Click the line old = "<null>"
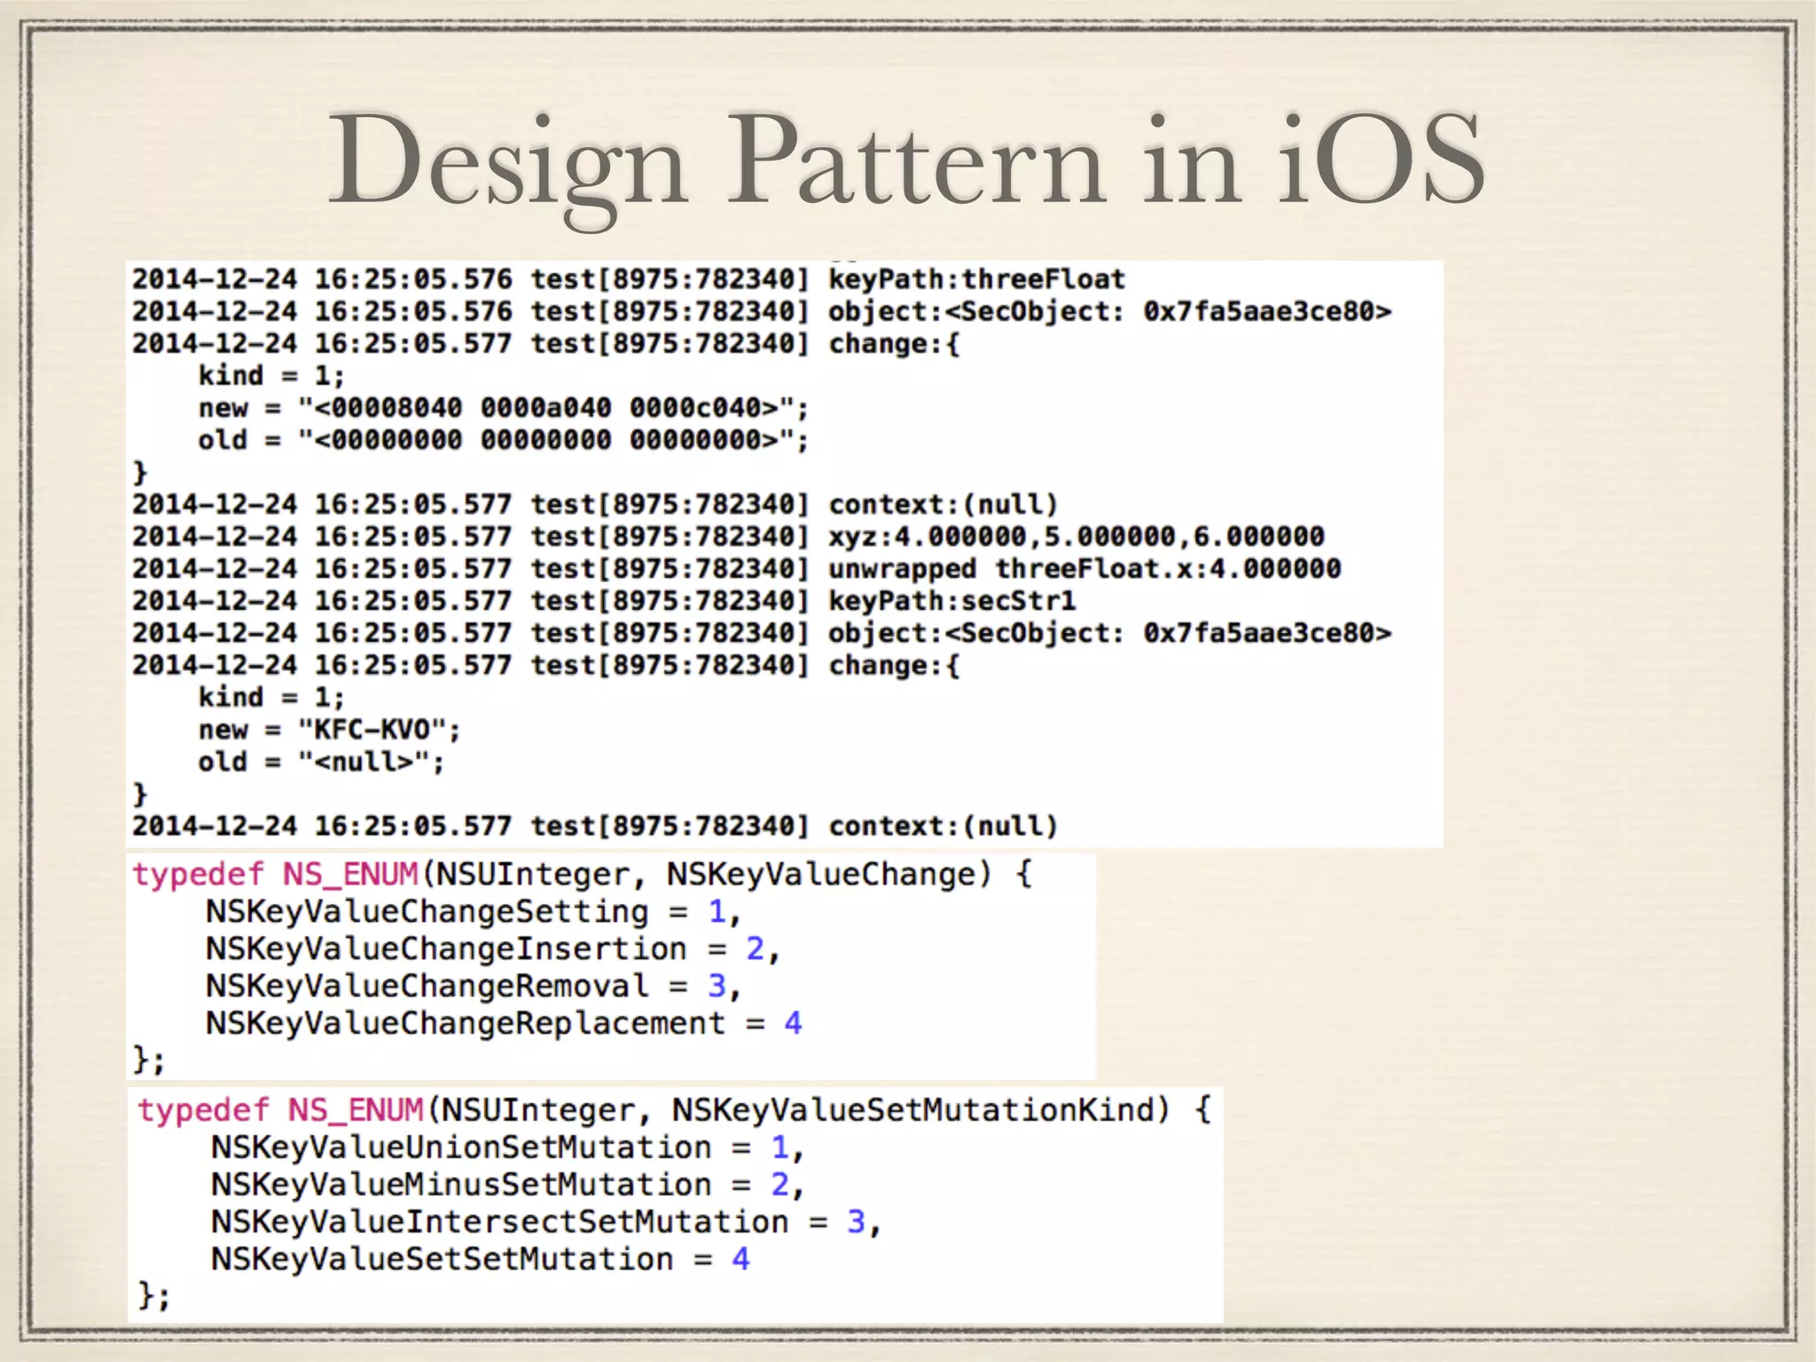The width and height of the screenshot is (1816, 1362). (x=321, y=762)
